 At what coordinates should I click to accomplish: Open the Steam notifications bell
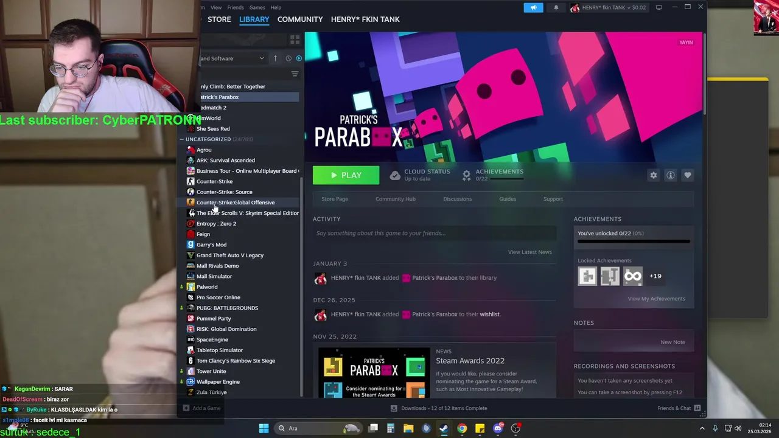pos(556,7)
